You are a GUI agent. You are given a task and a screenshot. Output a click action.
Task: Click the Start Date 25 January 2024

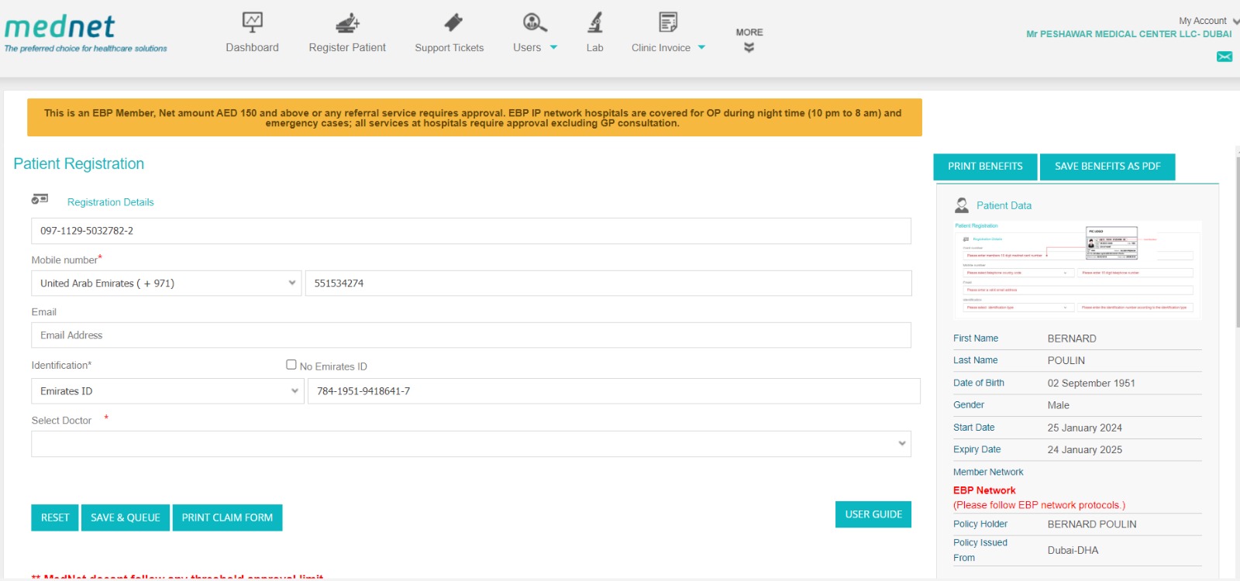[x=1085, y=428]
